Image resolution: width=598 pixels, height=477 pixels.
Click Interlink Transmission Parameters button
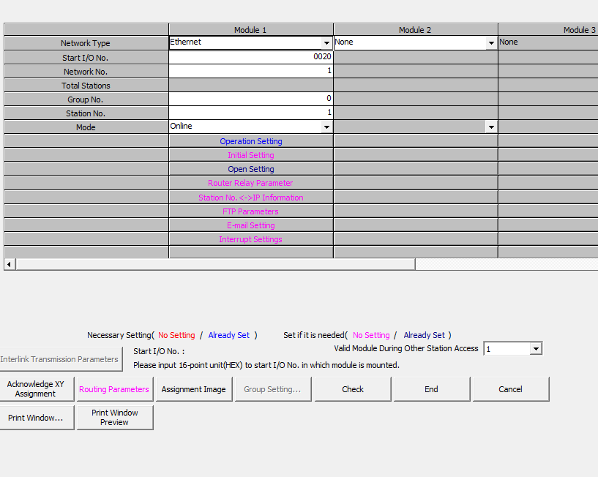click(x=60, y=359)
